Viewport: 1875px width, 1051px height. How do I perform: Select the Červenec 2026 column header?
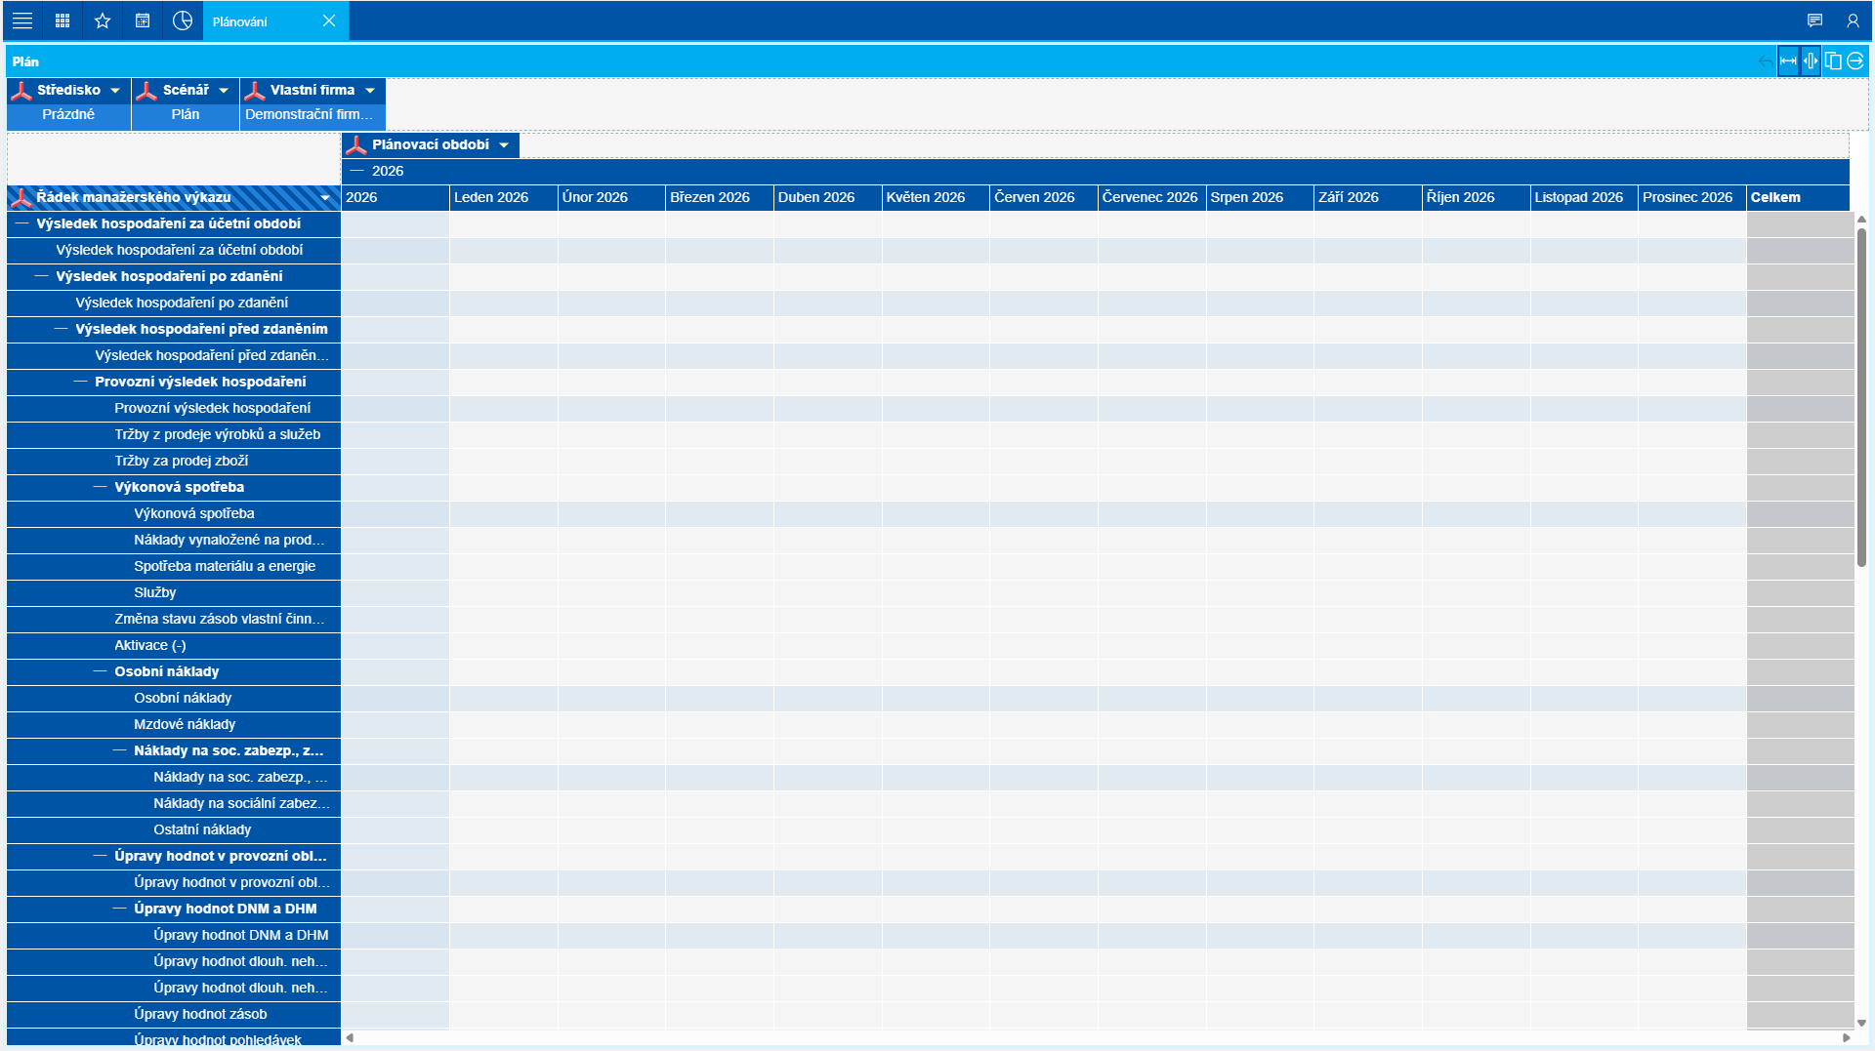click(1151, 198)
